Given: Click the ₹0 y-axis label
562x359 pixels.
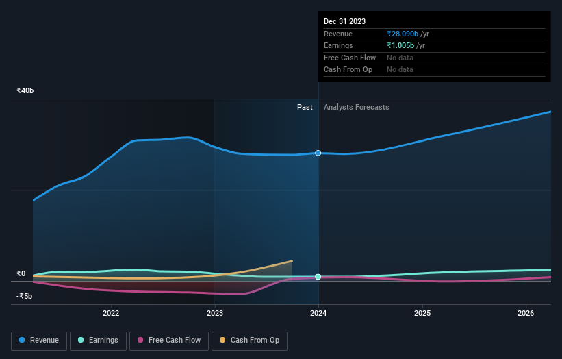Looking at the screenshot, I should point(21,273).
